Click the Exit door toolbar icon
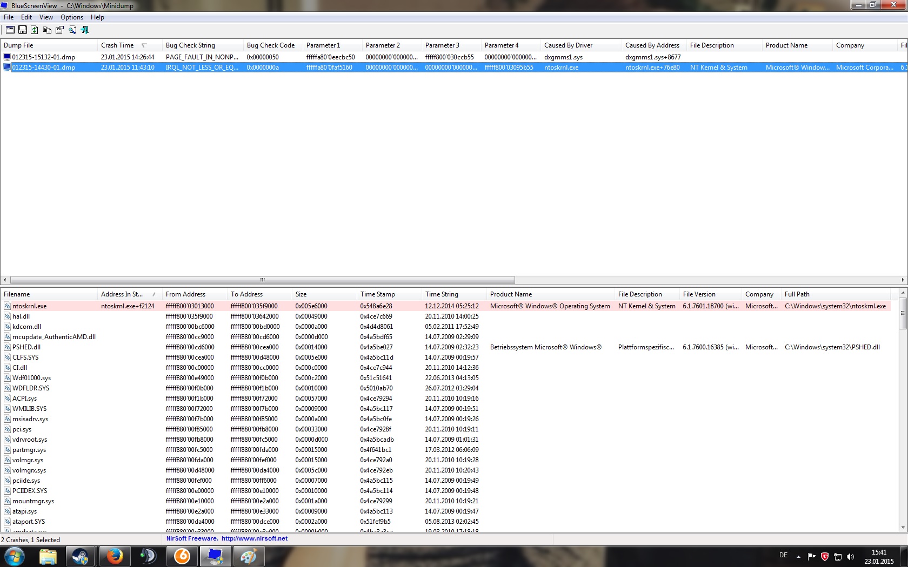Image resolution: width=908 pixels, height=567 pixels. coord(84,30)
